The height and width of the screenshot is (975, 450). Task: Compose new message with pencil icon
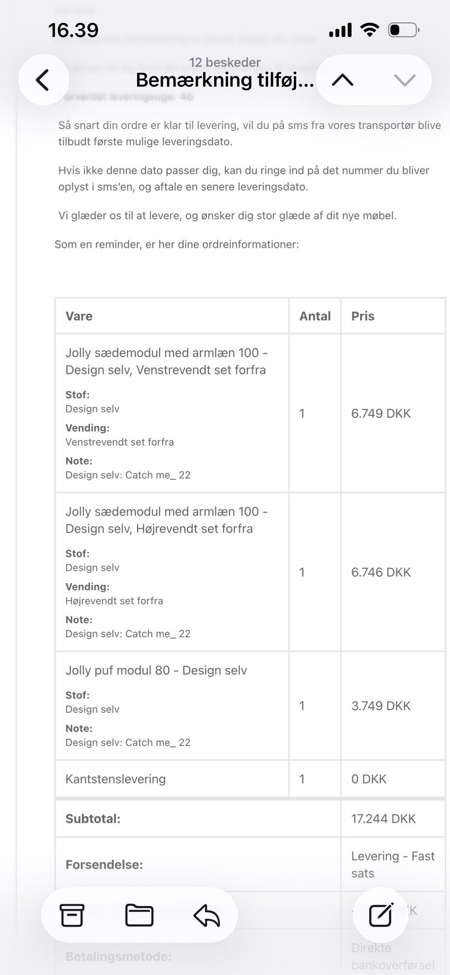[381, 915]
